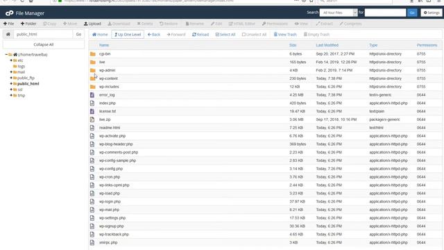444x250 pixels.
Task: Open Settings in the header
Action: click(x=432, y=12)
